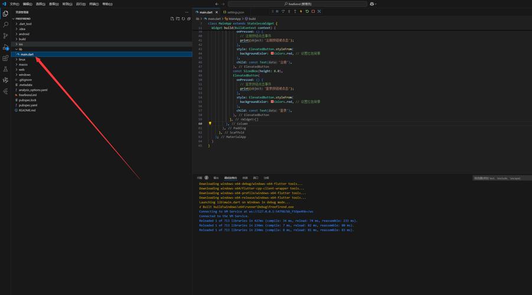
Task: Open the Source Control view
Action: [x=5, y=36]
